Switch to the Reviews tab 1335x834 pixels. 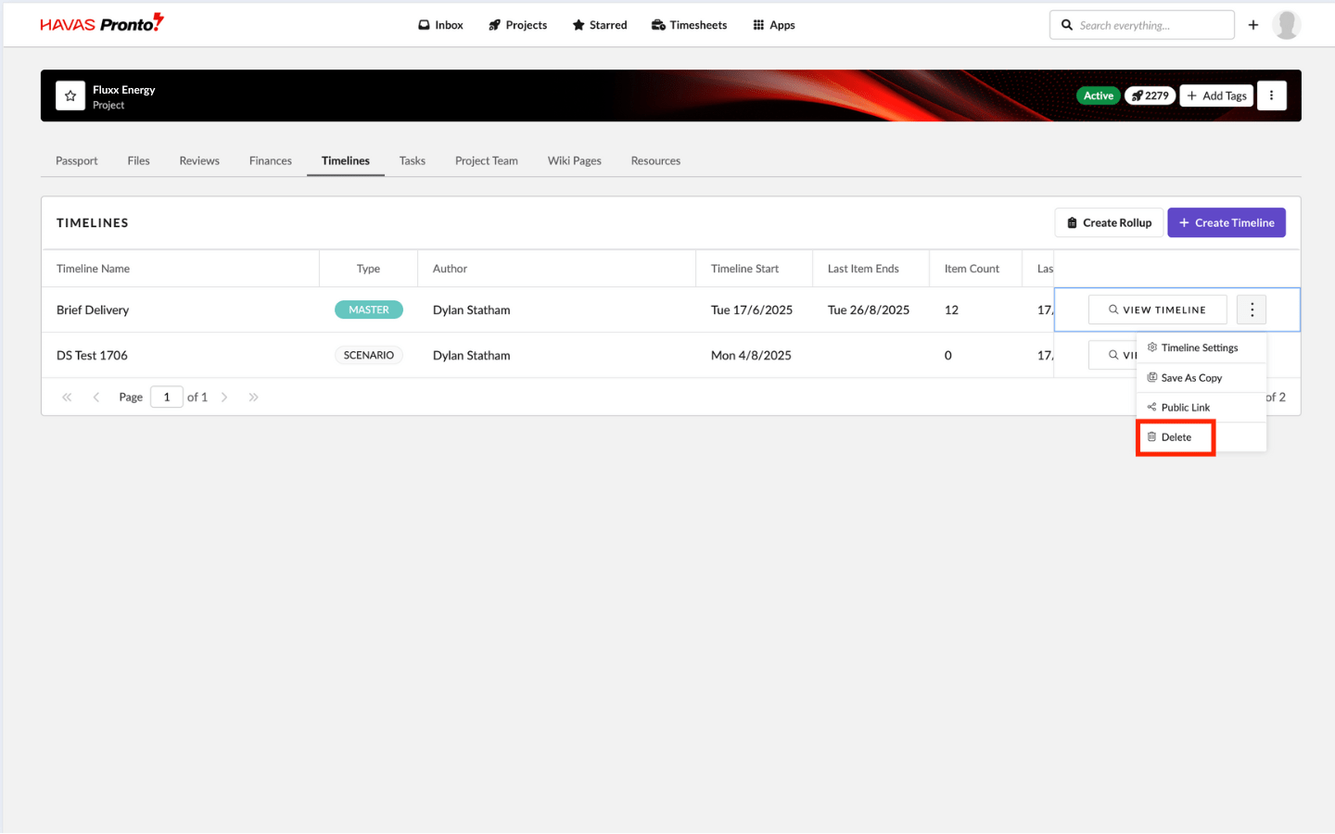199,160
